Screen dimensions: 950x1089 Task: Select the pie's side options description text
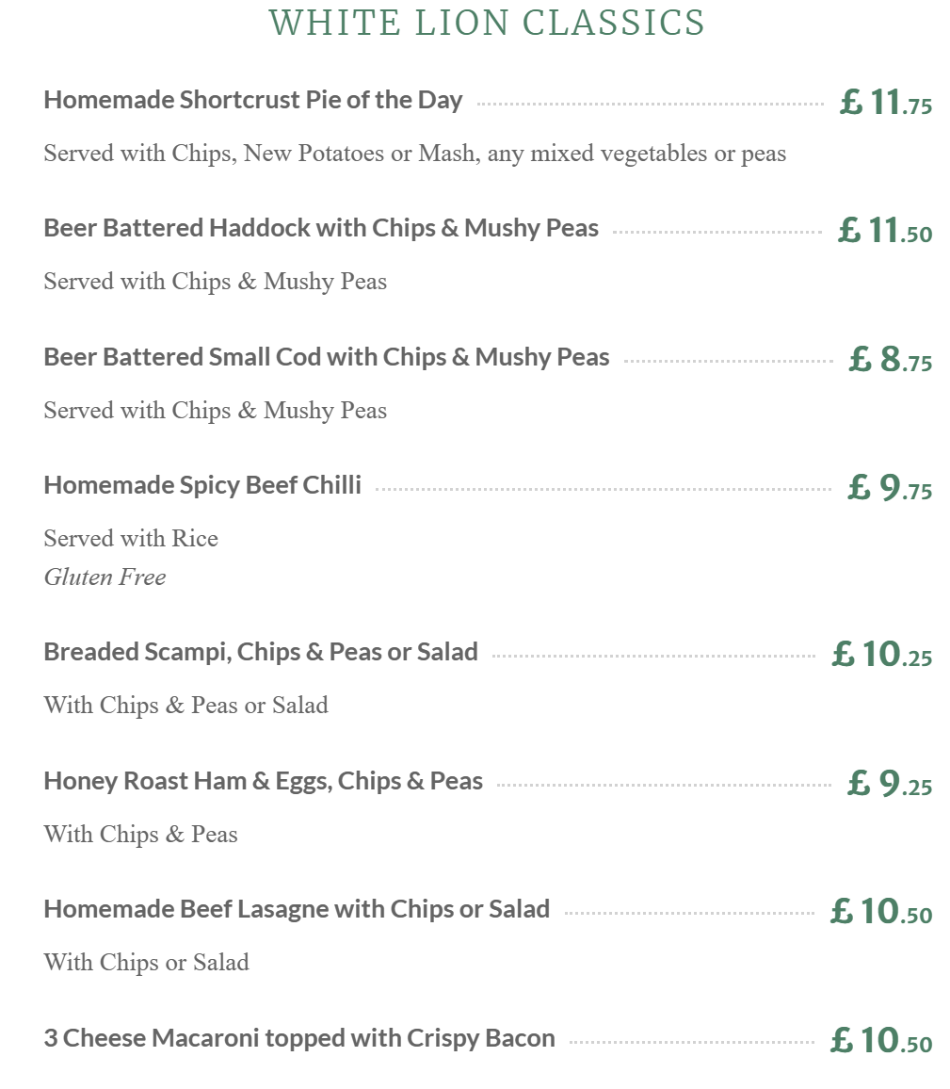414,153
